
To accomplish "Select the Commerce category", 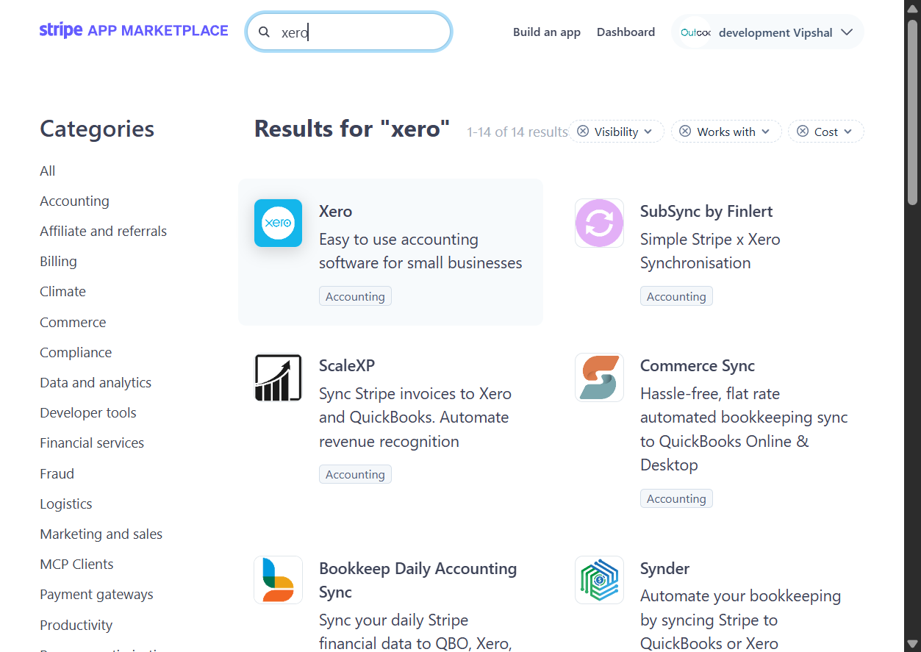I will (73, 323).
